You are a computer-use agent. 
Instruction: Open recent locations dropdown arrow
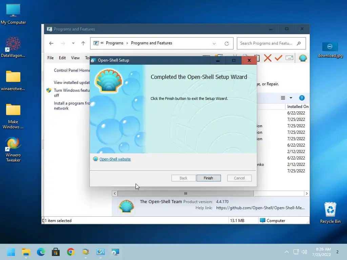click(x=73, y=43)
